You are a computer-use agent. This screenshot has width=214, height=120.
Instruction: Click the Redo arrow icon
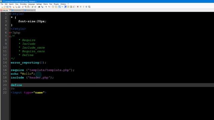tap(35, 7)
